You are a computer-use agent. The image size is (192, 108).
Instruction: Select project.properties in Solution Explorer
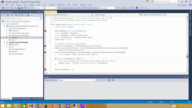[x=17, y=54]
